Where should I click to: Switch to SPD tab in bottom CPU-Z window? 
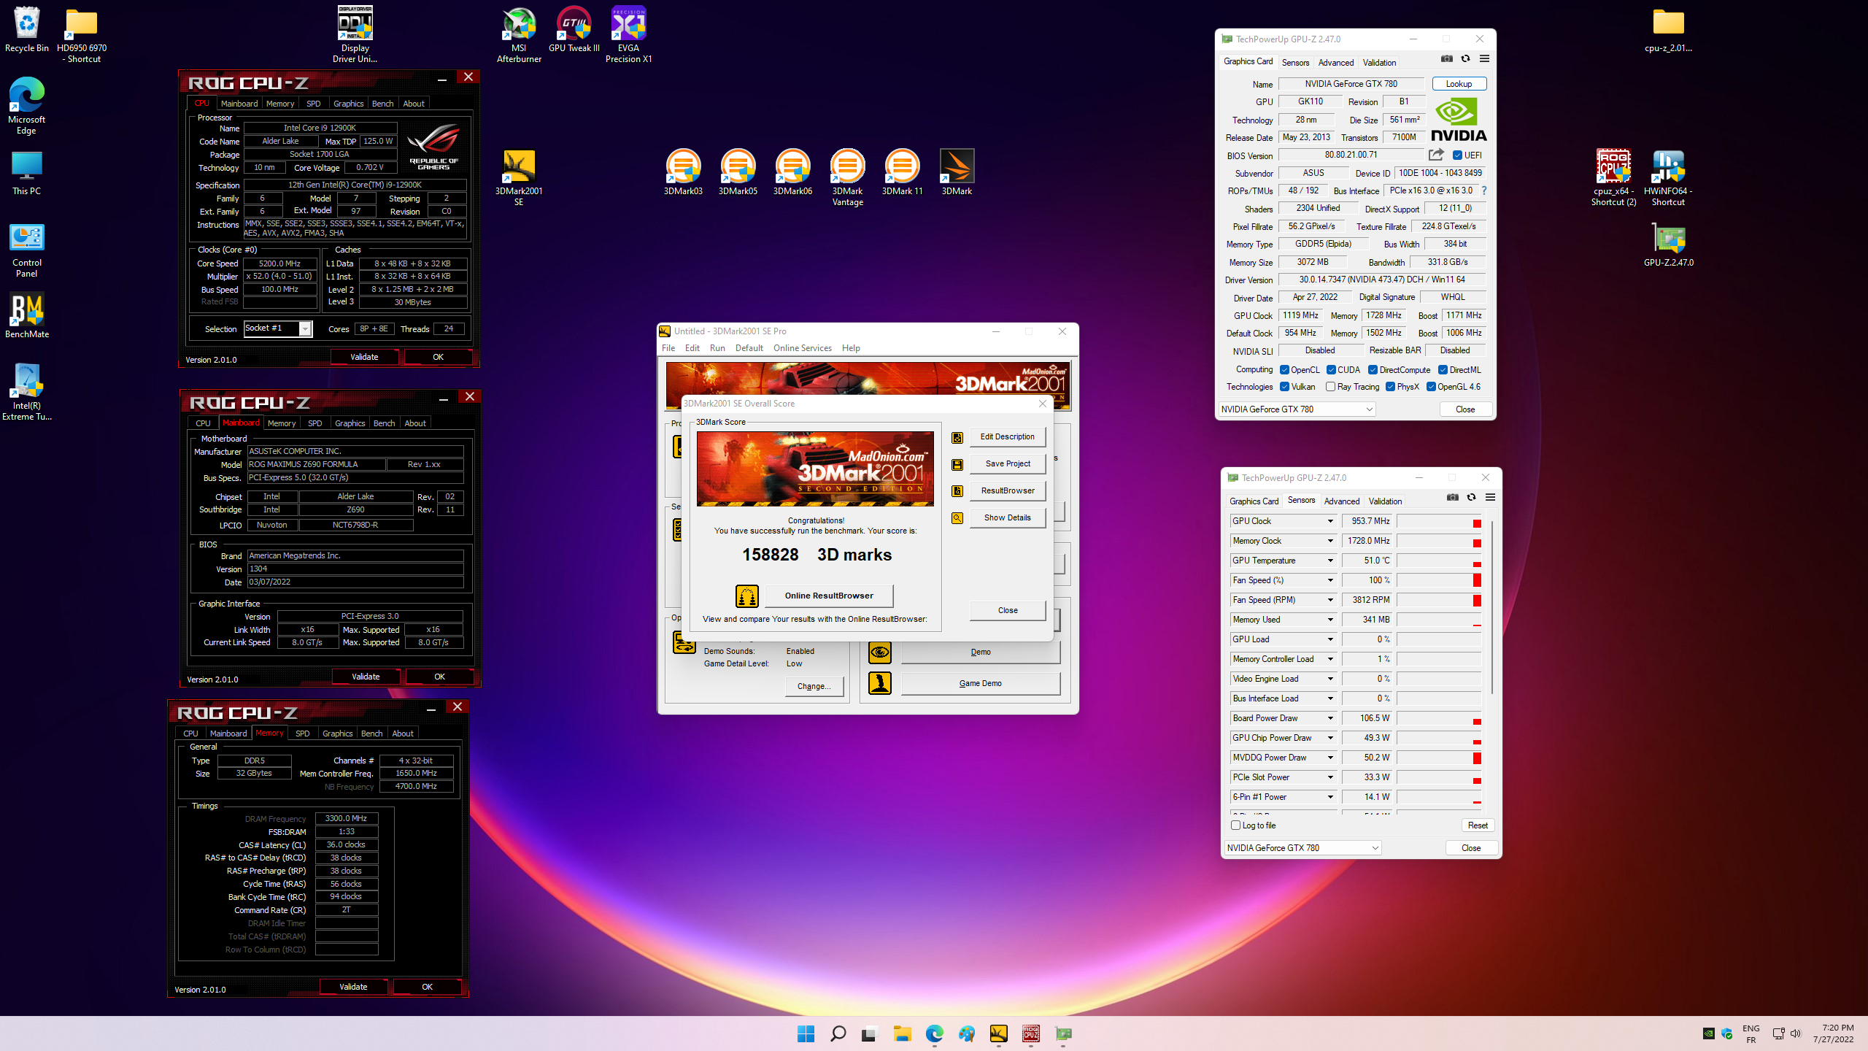302,734
